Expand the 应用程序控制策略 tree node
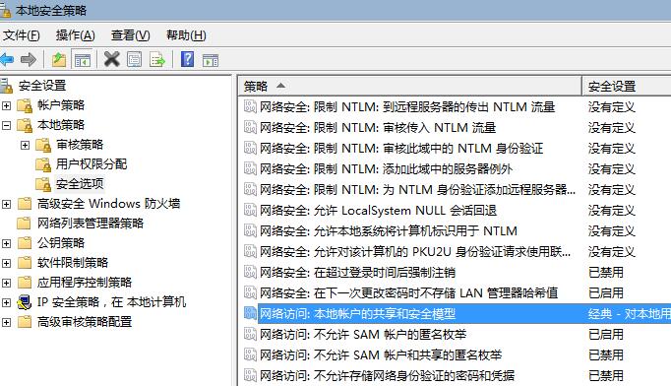The image size is (671, 386). pos(7,283)
